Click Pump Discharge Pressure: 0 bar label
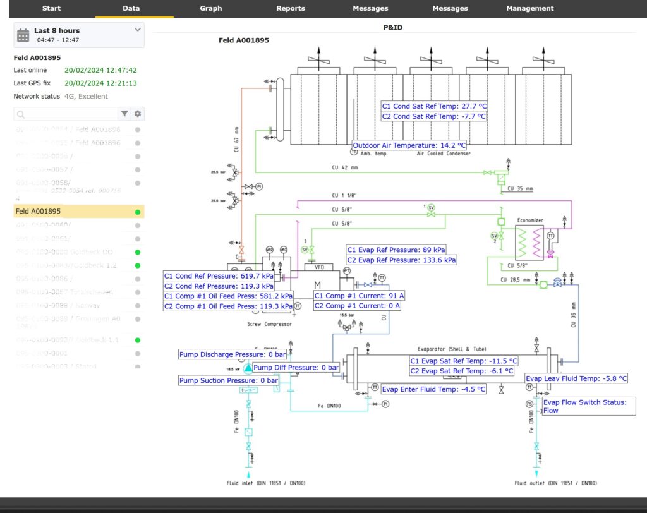This screenshot has height=513, width=647. [x=233, y=354]
